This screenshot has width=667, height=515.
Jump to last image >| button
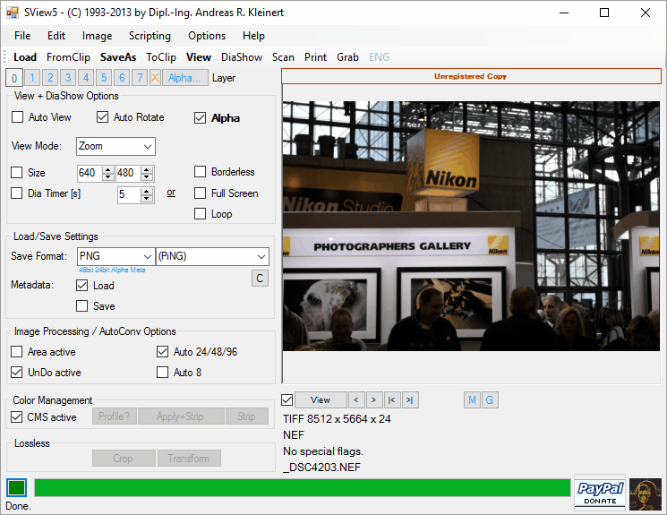click(x=410, y=399)
